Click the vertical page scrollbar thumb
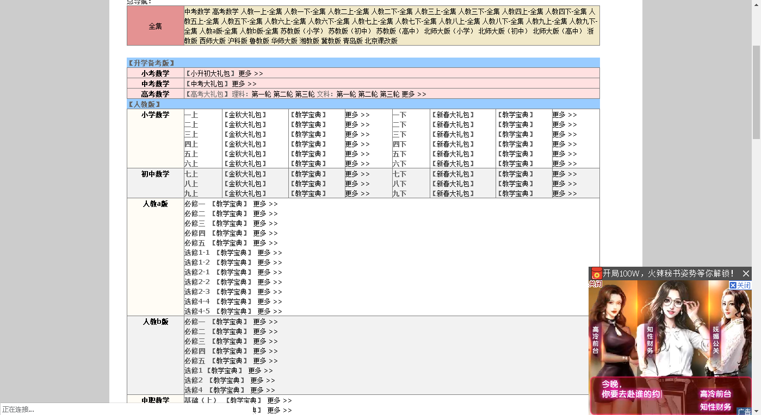761x415 pixels. (x=756, y=92)
